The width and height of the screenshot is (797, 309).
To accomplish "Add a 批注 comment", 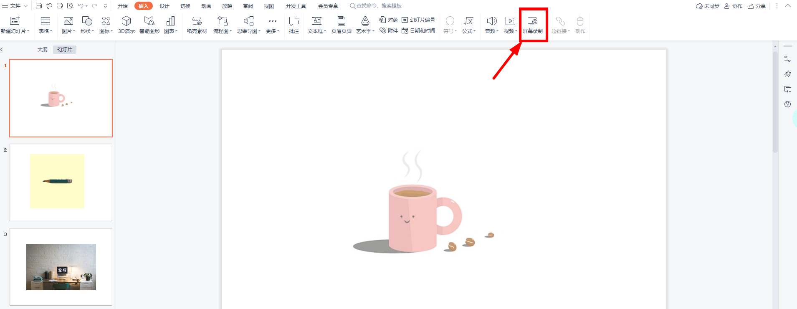I will [x=294, y=25].
